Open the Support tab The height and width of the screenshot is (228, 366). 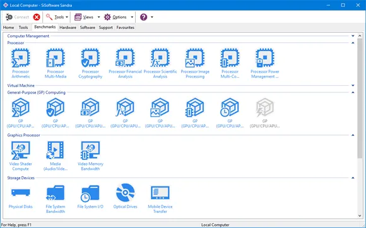click(x=106, y=28)
